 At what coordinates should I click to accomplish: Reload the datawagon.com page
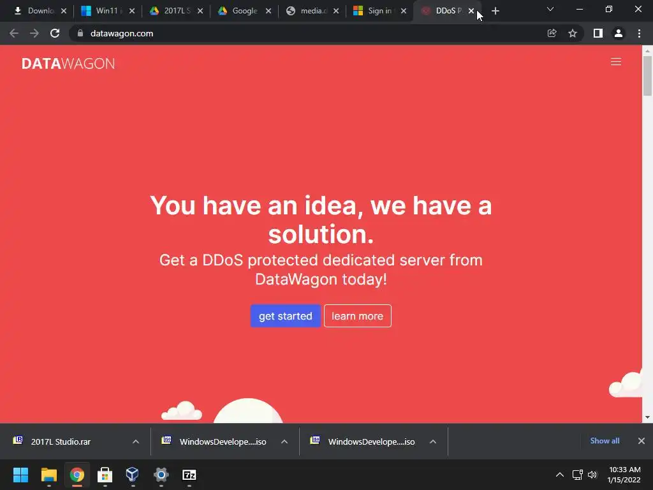[x=55, y=33]
